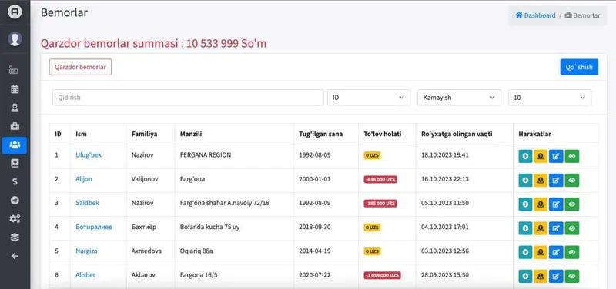Open patient link Nargiza

coord(86,251)
